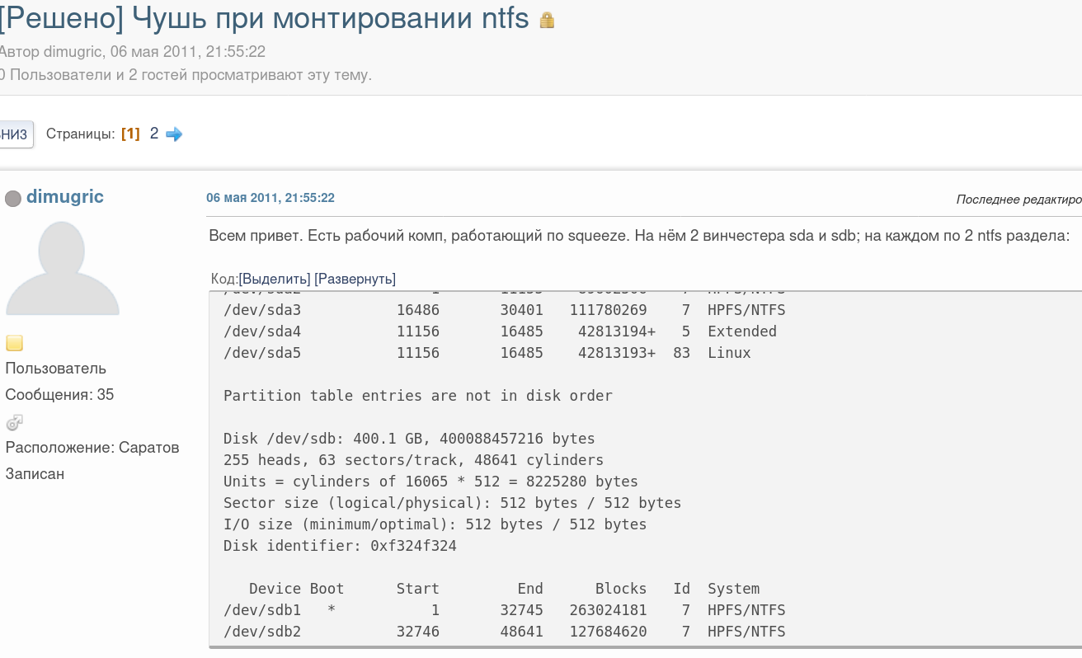Click the /dev/sdb1 device name
The width and height of the screenshot is (1082, 658).
[262, 610]
